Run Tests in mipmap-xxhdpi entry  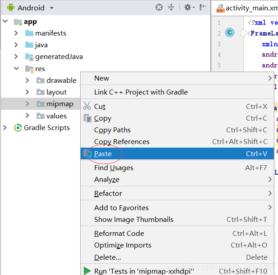(x=177, y=271)
